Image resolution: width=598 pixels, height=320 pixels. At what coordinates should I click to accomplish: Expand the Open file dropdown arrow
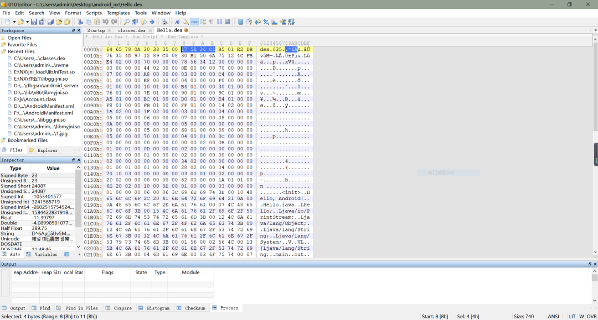pos(28,22)
